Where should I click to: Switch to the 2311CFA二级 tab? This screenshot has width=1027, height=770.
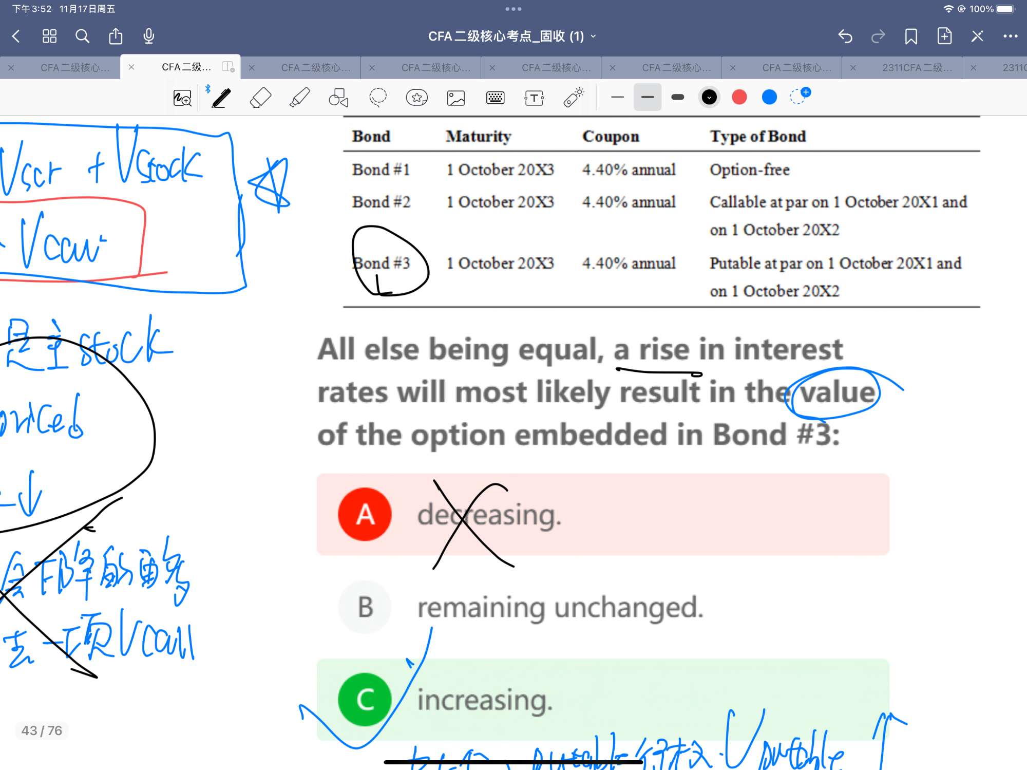coord(917,68)
